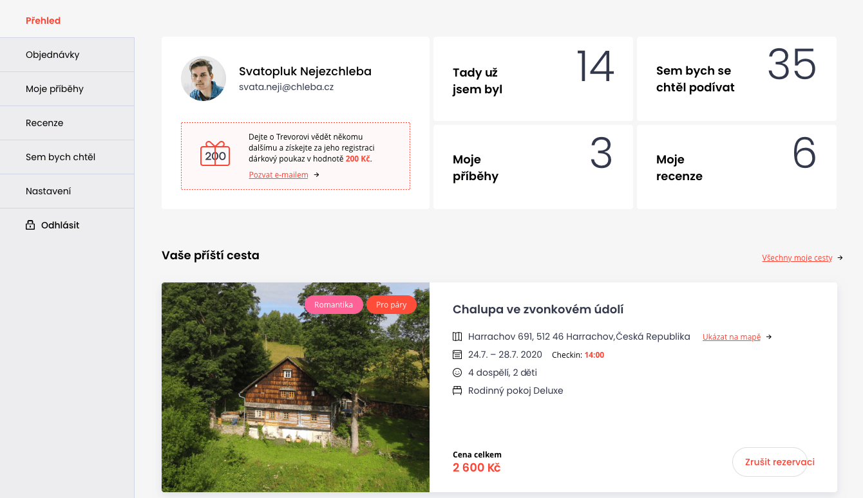
Task: Open Nastavení settings menu item
Action: point(67,191)
